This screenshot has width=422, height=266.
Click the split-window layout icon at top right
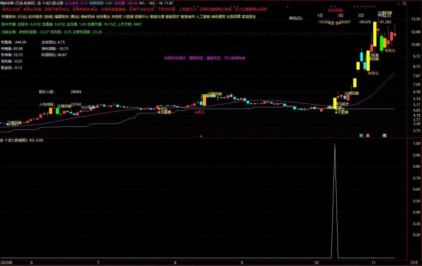click(x=404, y=3)
